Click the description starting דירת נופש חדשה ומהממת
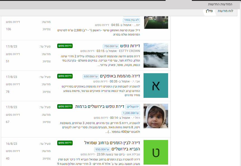 100,61
